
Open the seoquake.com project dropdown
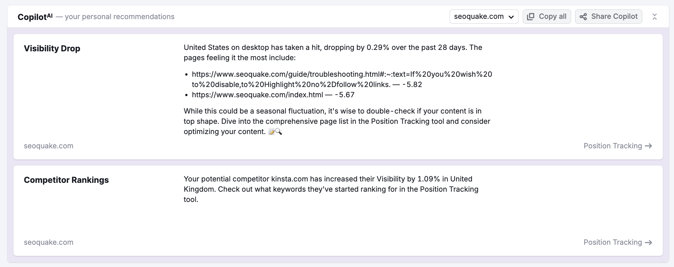(x=484, y=16)
